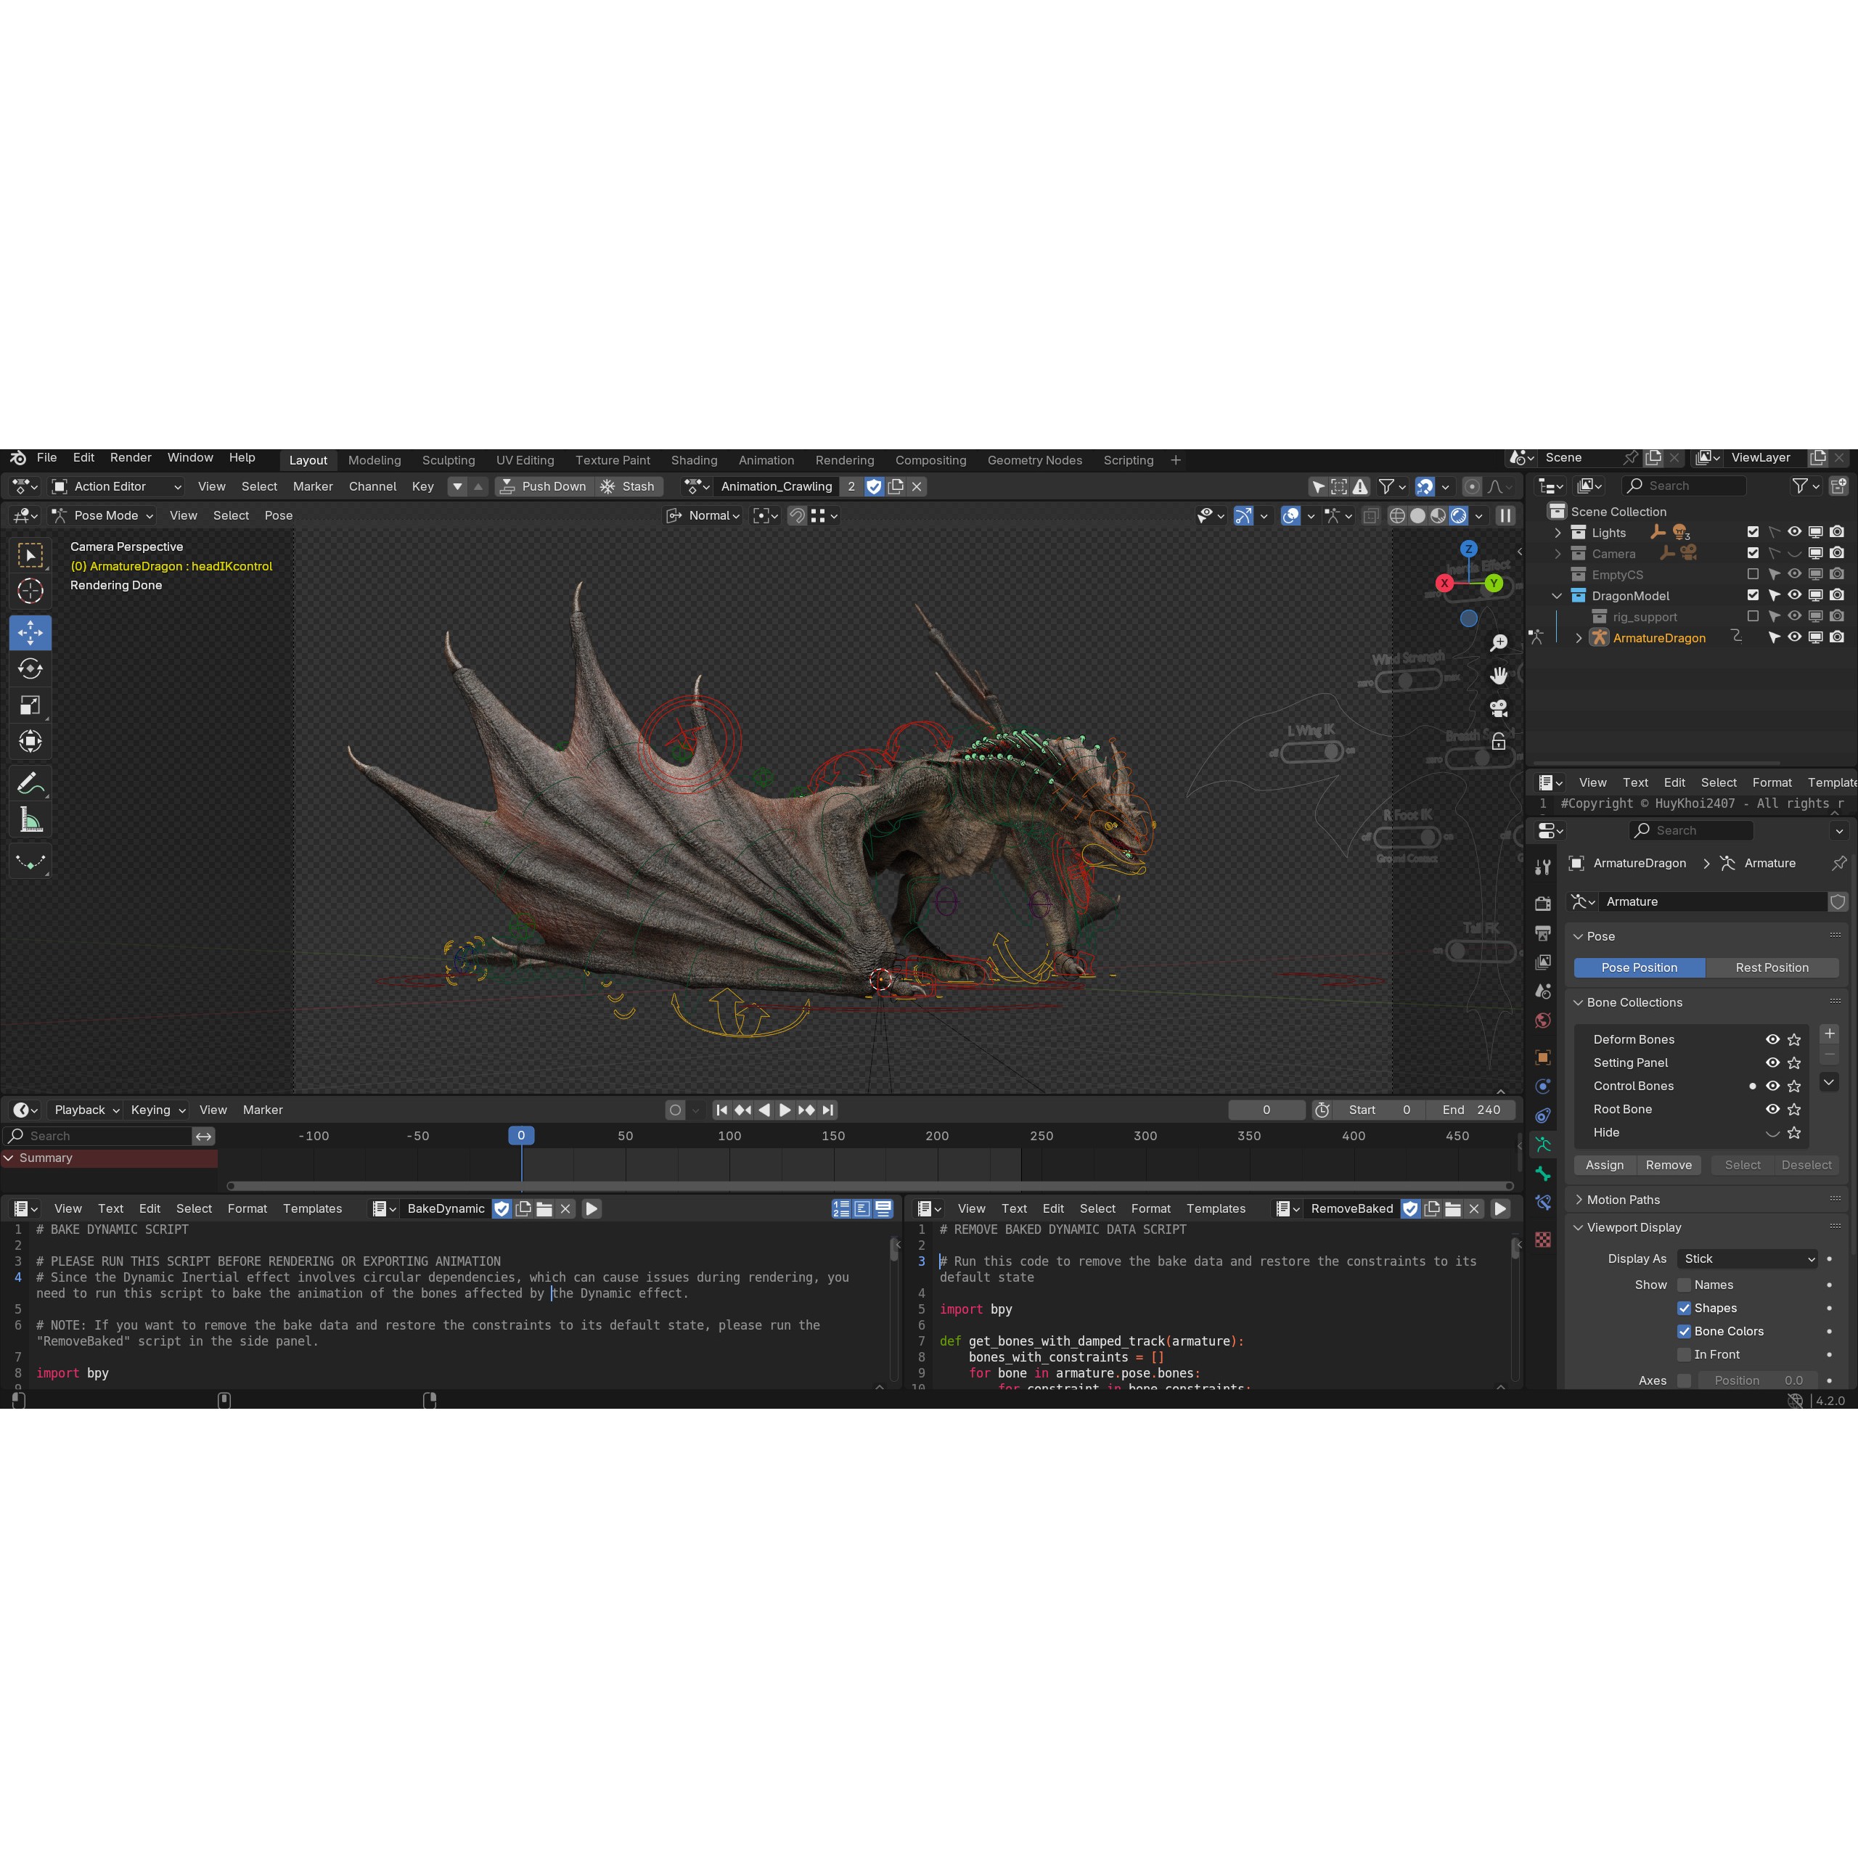Screen dimensions: 1858x1858
Task: Switch the viewport to Rendered shading
Action: (1458, 515)
